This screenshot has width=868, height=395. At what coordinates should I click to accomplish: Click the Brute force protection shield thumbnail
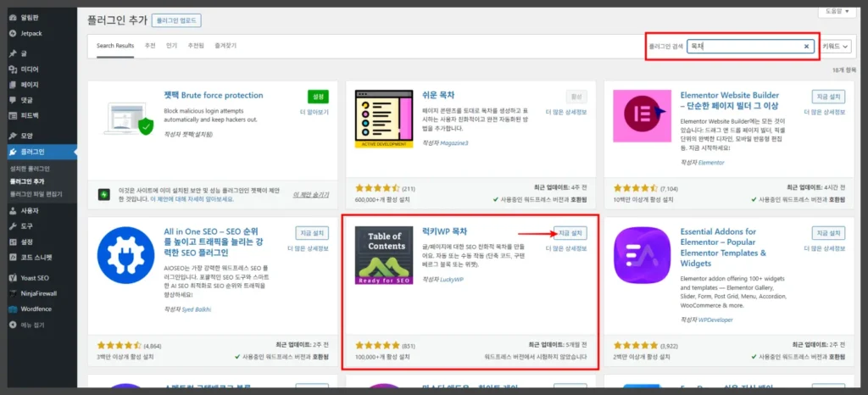[x=127, y=119]
